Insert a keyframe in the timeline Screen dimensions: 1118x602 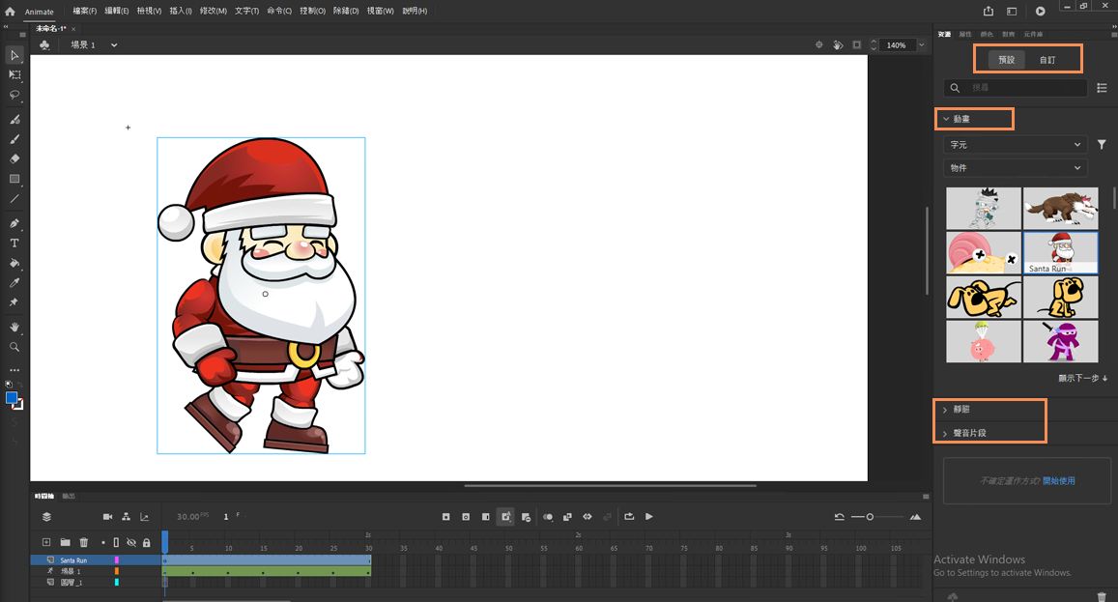point(445,516)
